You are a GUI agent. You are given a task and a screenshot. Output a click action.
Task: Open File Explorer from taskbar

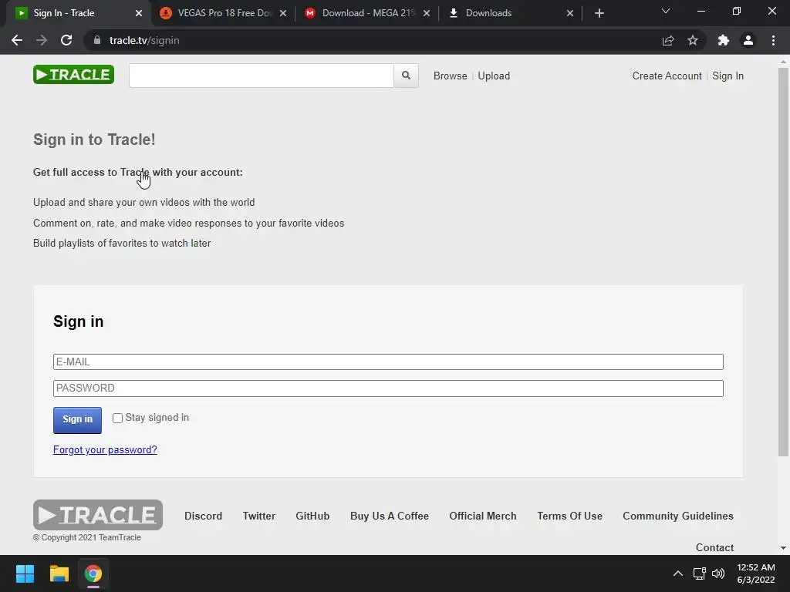pyautogui.click(x=59, y=573)
